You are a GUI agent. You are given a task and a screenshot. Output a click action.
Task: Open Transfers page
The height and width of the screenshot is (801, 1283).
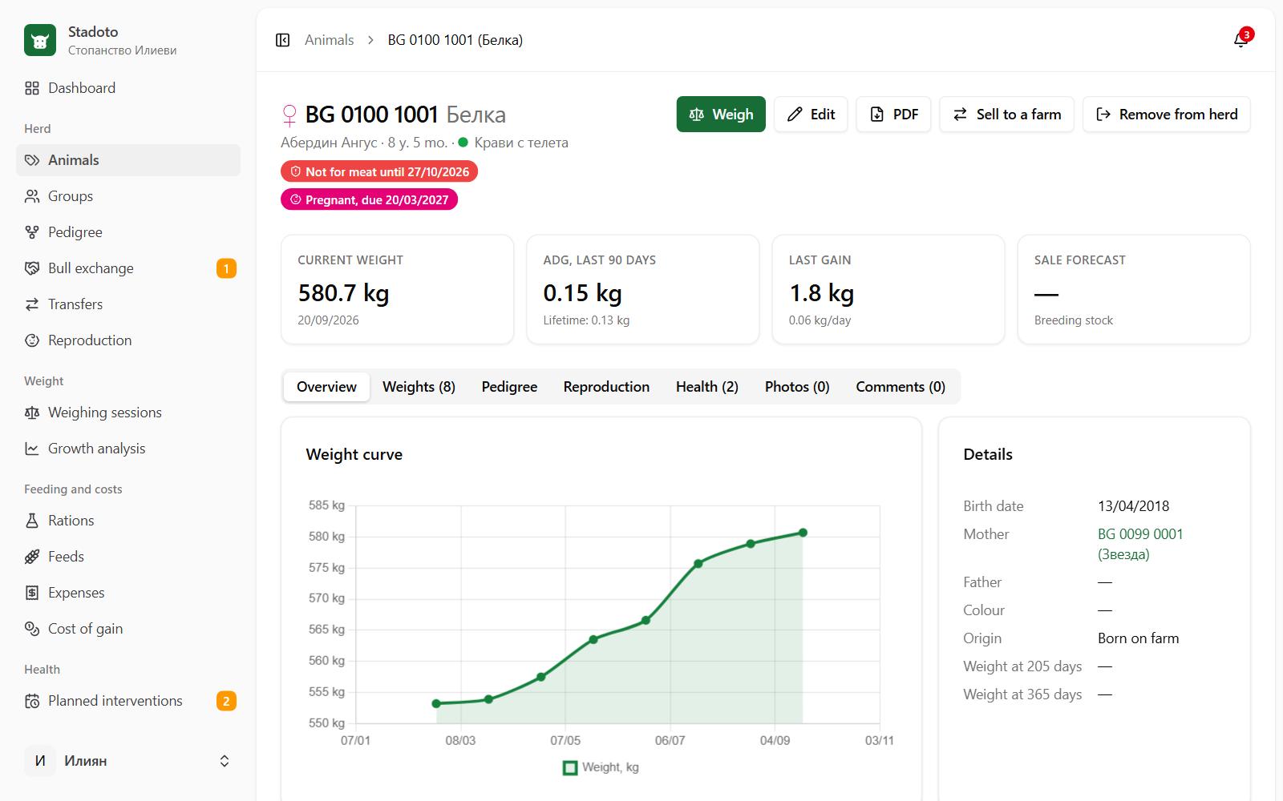128,304
